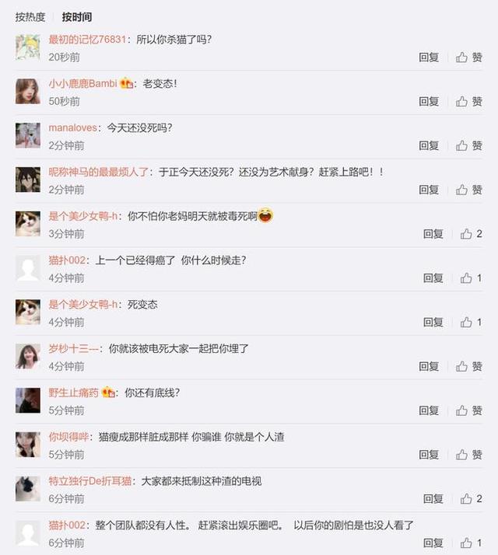Image resolution: width=498 pixels, height=555 pixels.
Task: Open 小小鹿鹿Bambi's profile via username
Action: click(82, 83)
